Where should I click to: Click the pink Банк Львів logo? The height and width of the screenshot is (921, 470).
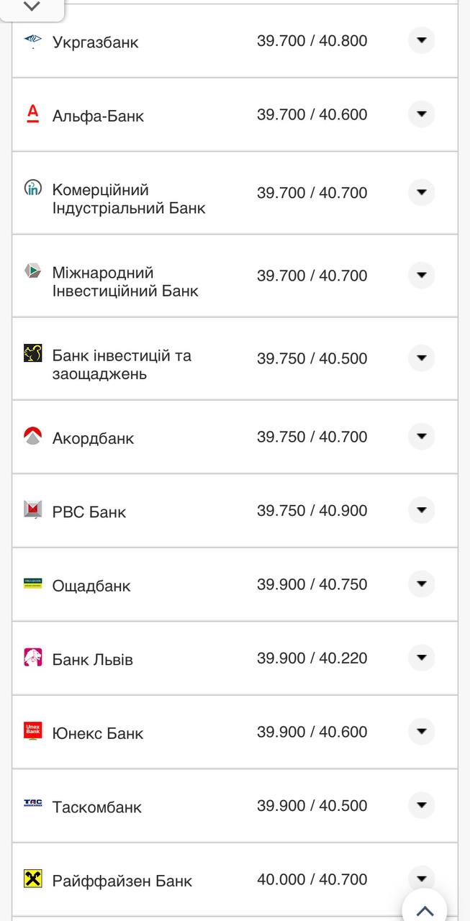click(x=32, y=657)
